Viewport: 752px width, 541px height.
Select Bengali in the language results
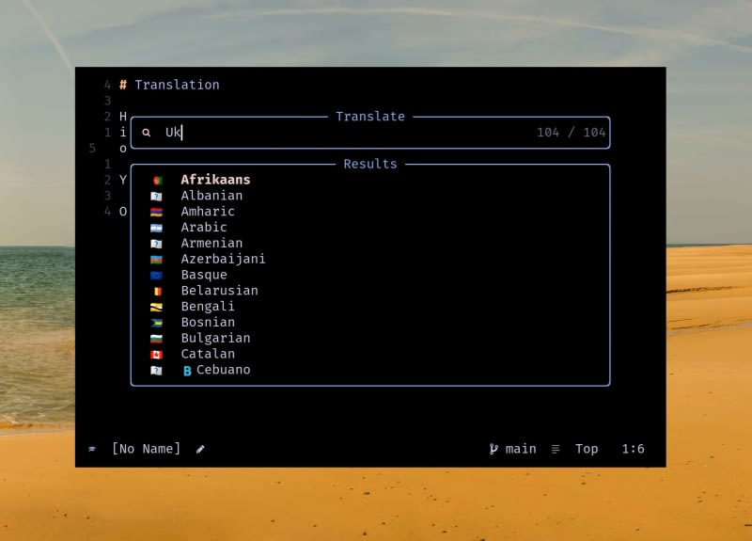click(x=208, y=306)
